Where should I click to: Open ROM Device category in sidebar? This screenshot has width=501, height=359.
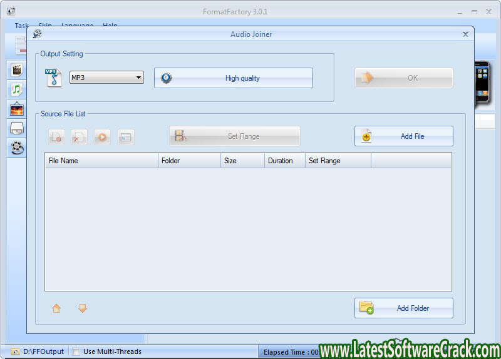tap(17, 128)
